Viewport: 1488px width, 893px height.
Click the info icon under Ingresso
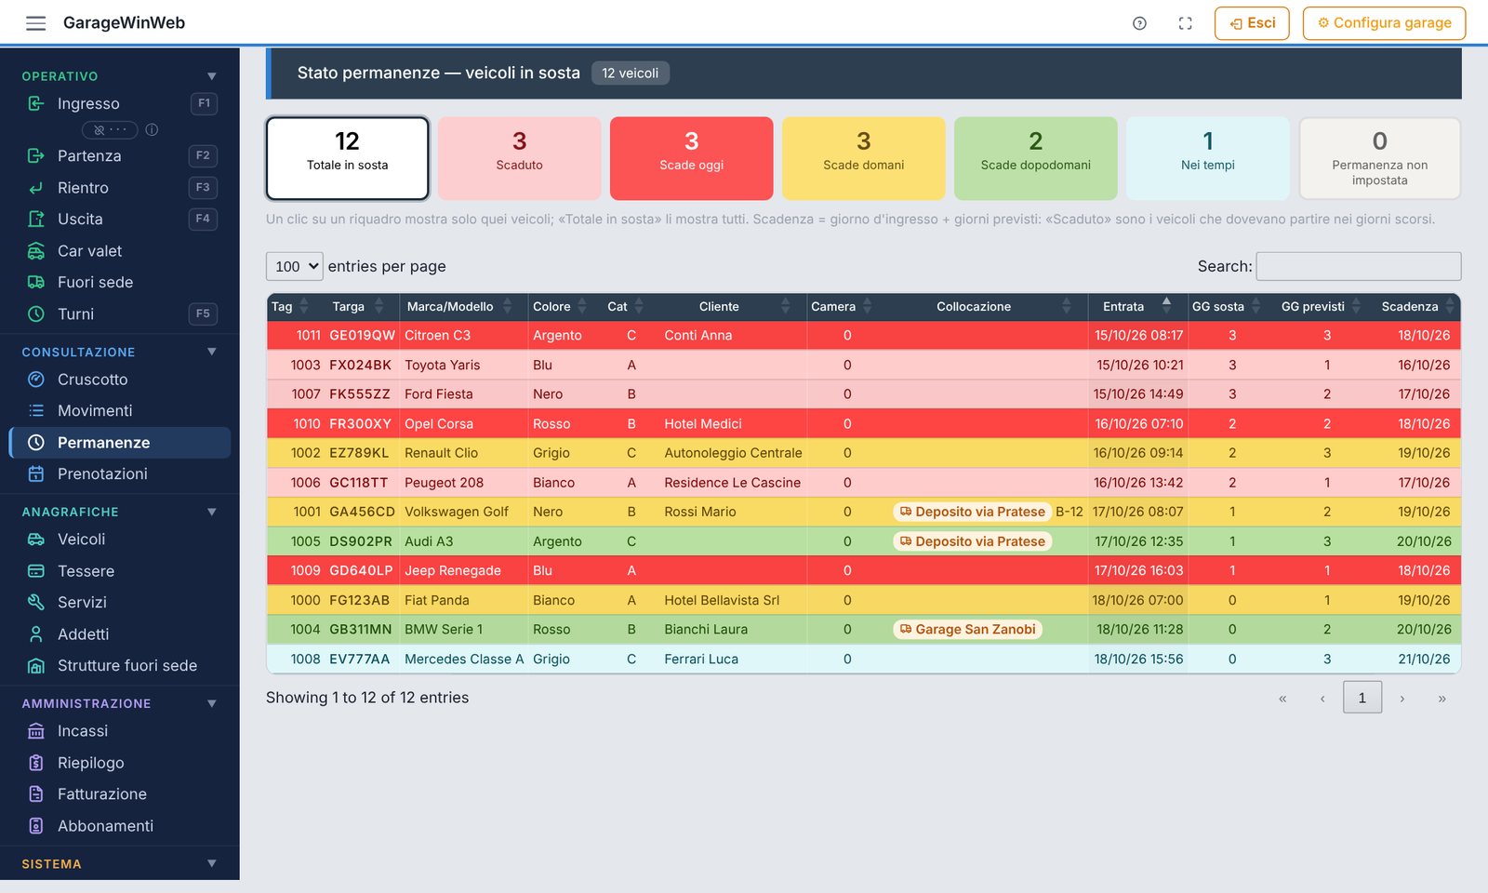coord(152,130)
